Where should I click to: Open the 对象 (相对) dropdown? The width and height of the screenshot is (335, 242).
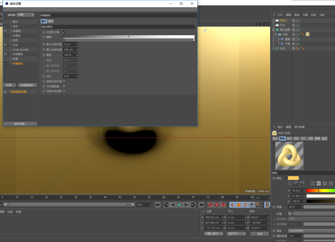click(214, 234)
